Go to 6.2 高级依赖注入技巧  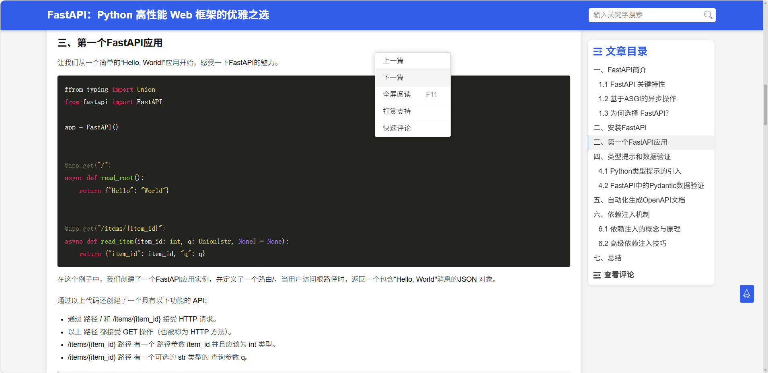coord(632,244)
